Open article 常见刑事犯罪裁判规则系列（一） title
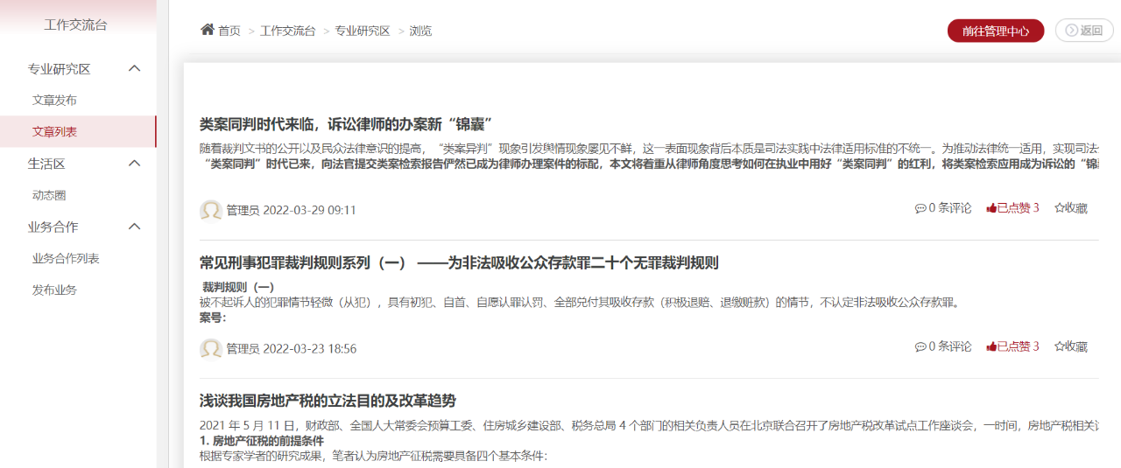Viewport: 1121px width, 468px height. (459, 262)
